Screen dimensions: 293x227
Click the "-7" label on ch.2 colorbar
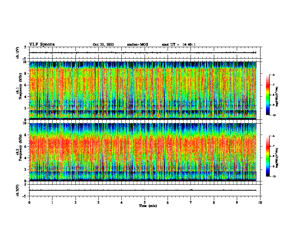click(273, 146)
